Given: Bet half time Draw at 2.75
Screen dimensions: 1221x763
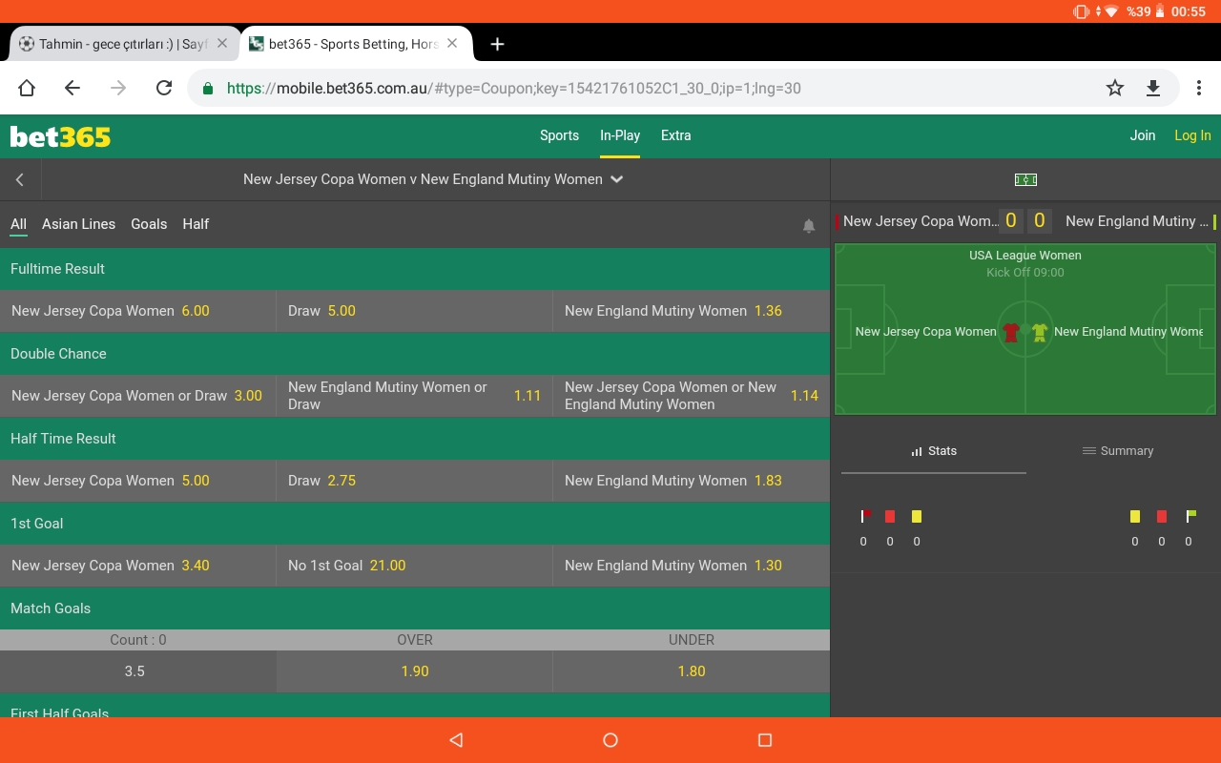Looking at the screenshot, I should tap(415, 481).
